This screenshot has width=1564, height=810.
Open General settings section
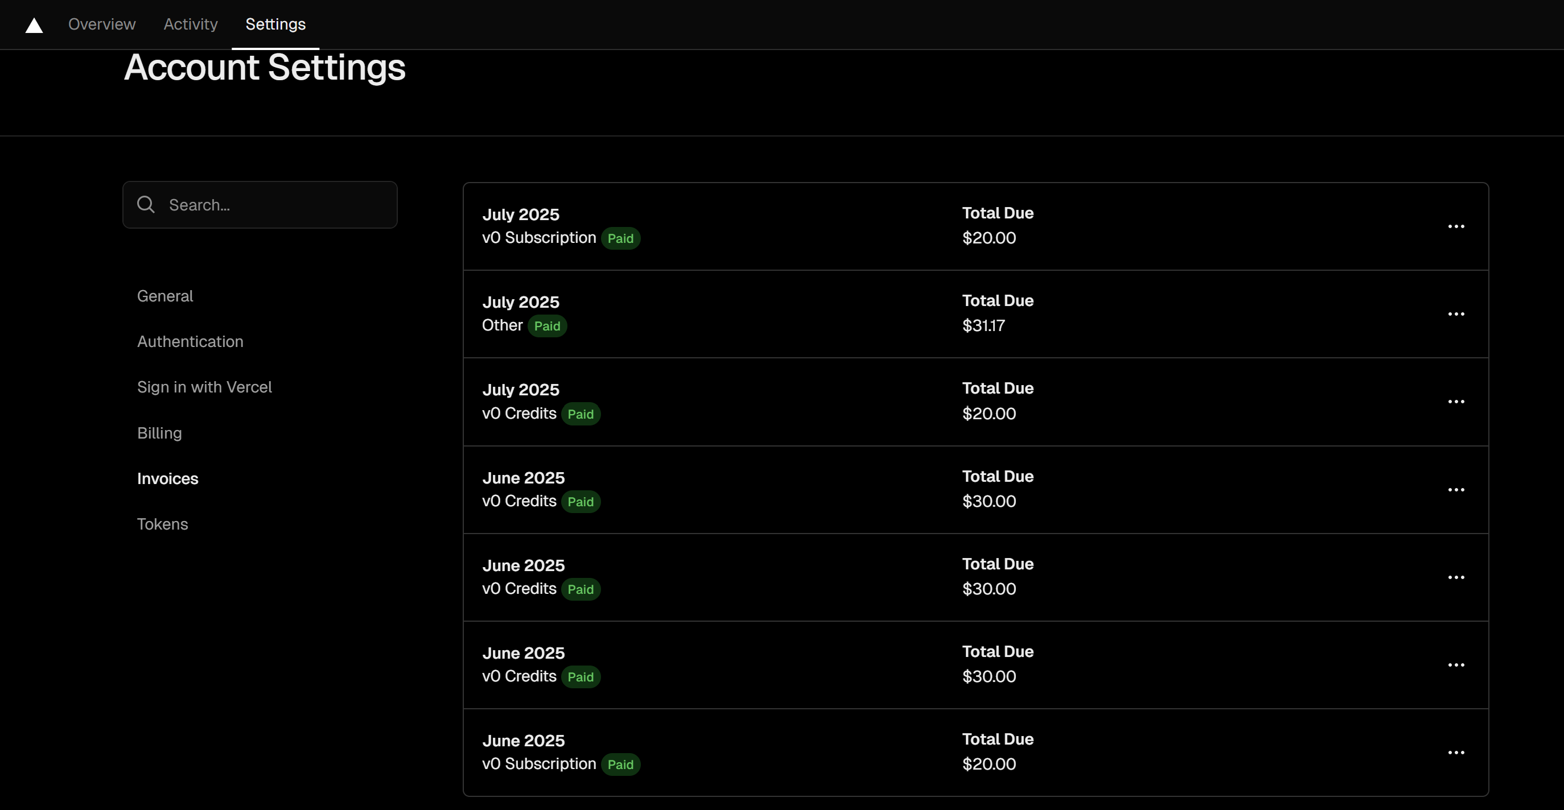(x=164, y=296)
